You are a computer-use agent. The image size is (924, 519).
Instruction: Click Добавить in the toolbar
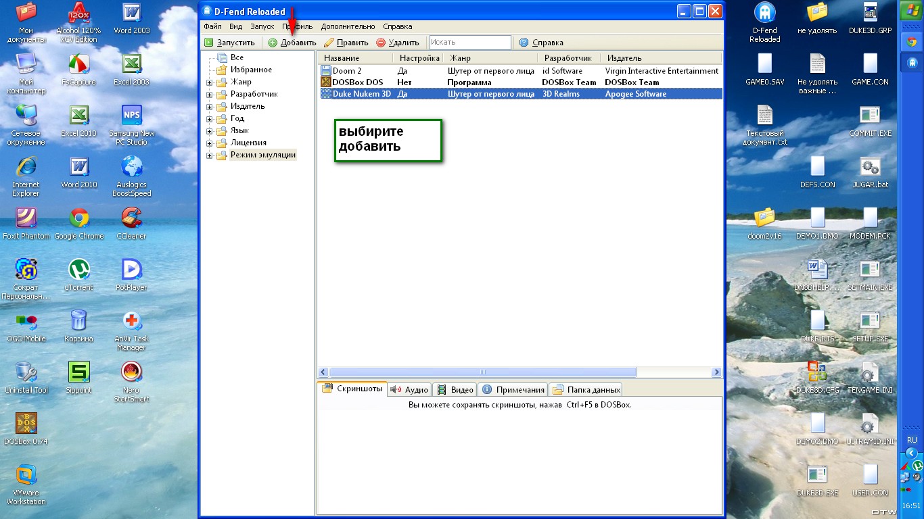(292, 43)
